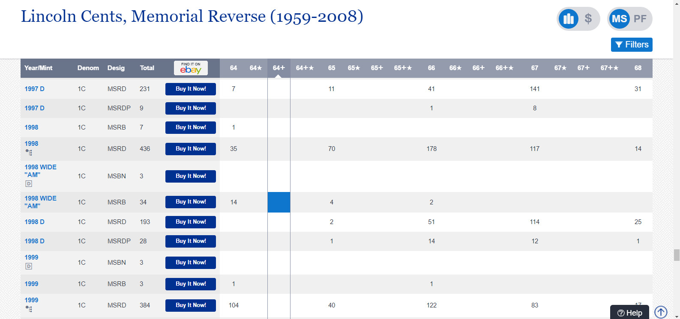Select the 67 grade column header
This screenshot has width=680, height=319.
534,68
